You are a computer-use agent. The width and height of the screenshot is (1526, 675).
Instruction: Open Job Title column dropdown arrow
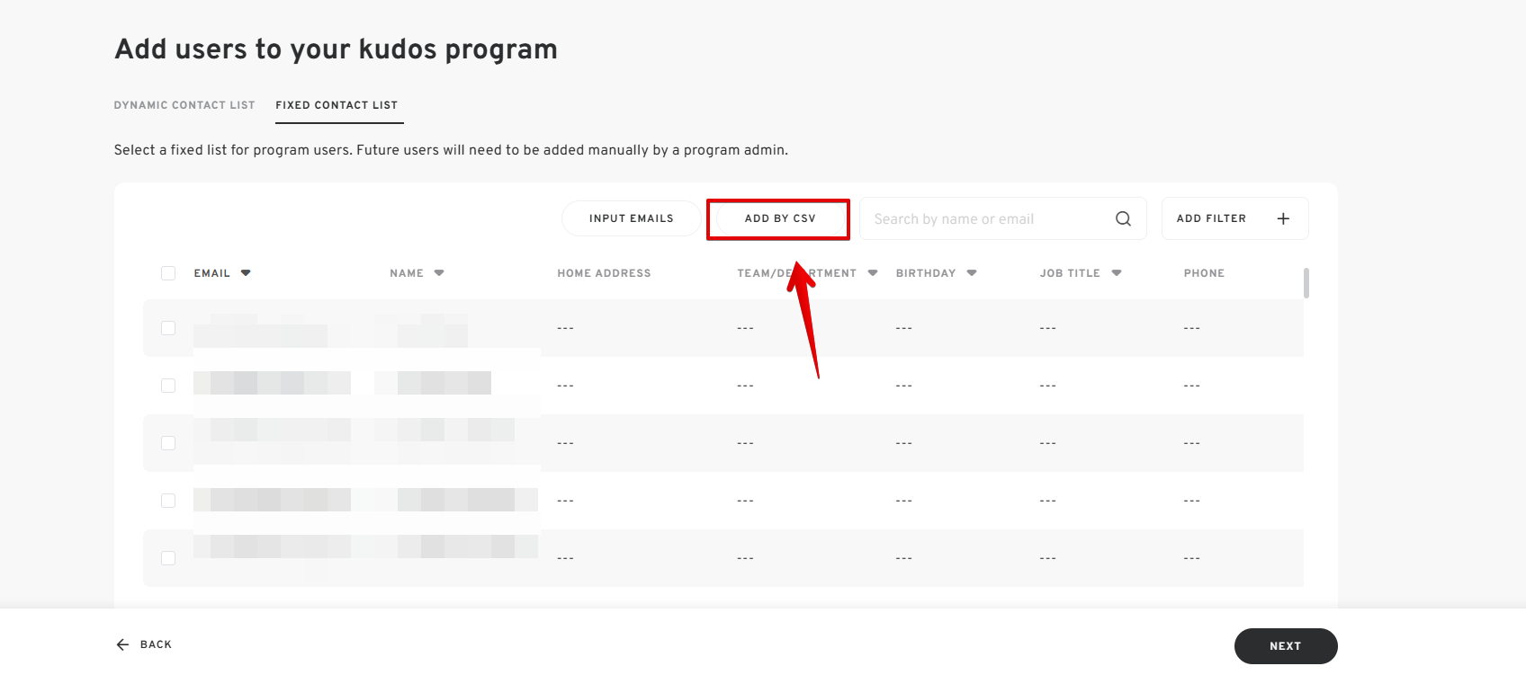pos(1117,273)
